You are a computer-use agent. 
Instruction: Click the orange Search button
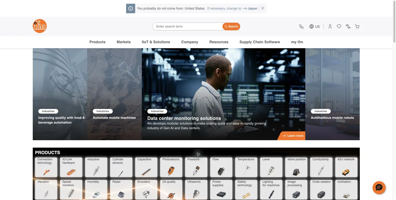coord(231,26)
